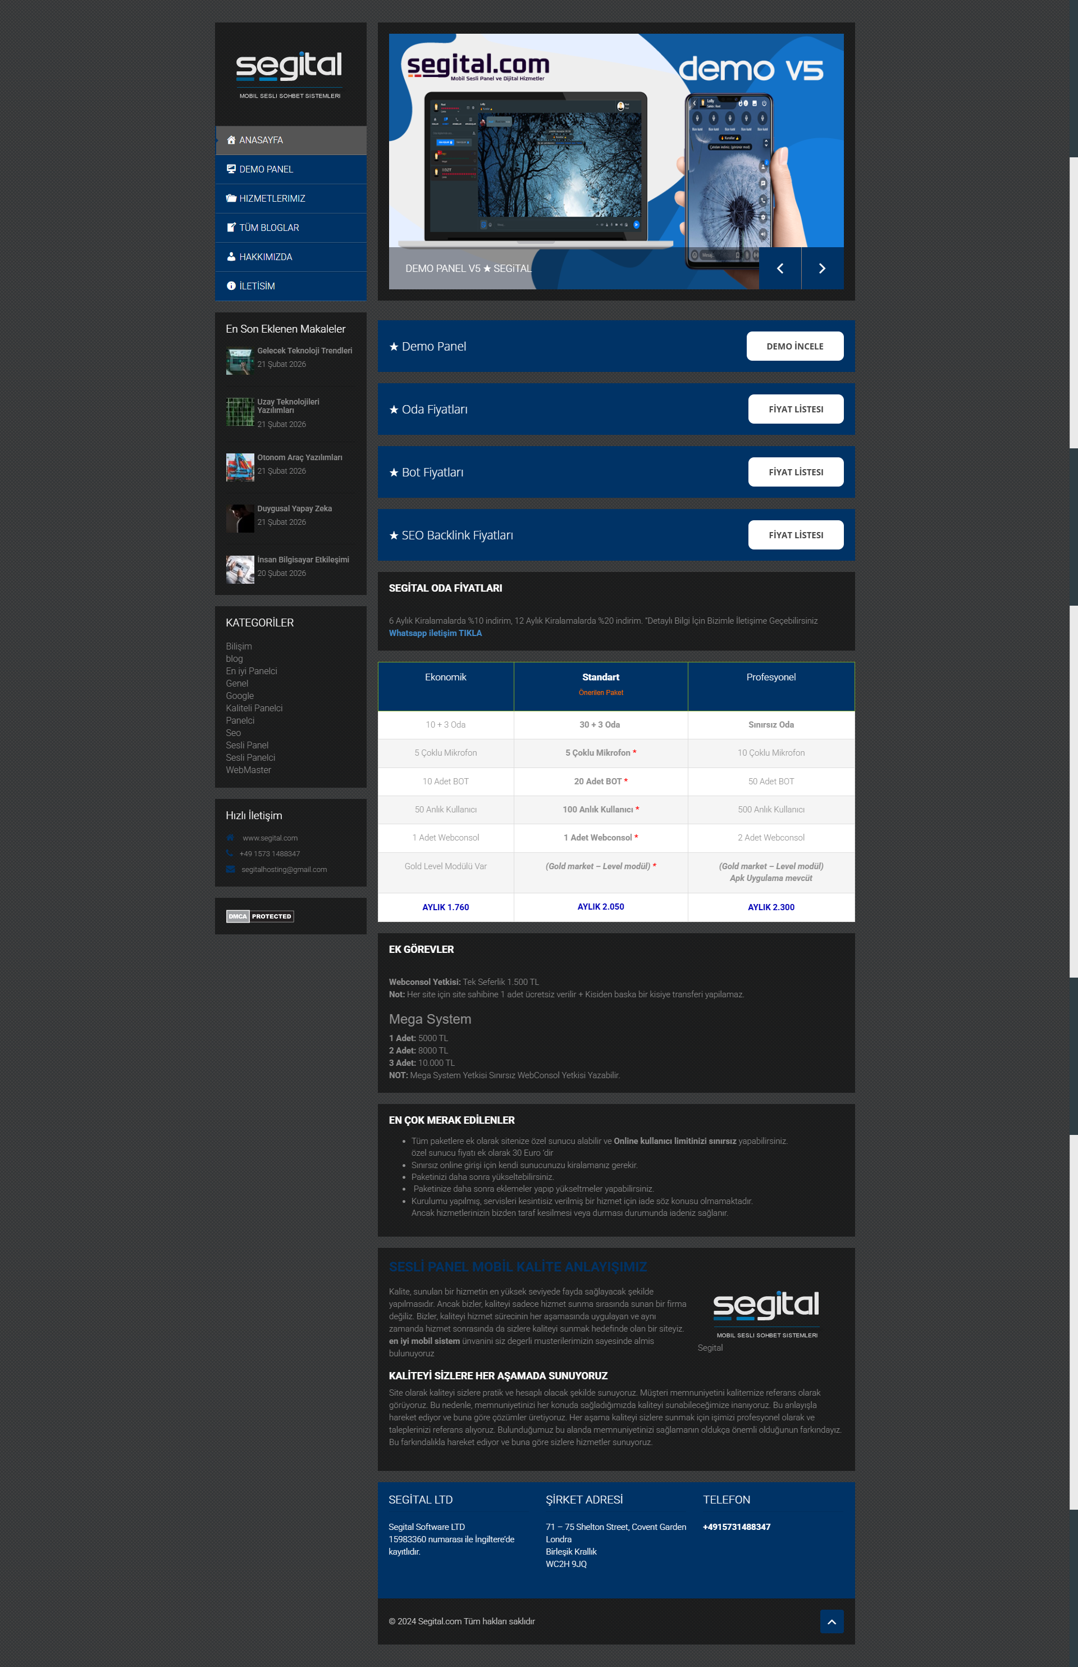Image resolution: width=1078 pixels, height=1667 pixels.
Task: Click FİYAT LİSTESİ for SEO Backlink Fiyatları
Action: pyautogui.click(x=796, y=535)
